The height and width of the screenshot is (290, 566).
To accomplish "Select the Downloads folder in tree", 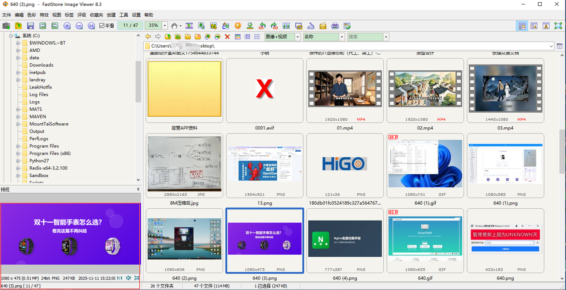I will click(42, 65).
